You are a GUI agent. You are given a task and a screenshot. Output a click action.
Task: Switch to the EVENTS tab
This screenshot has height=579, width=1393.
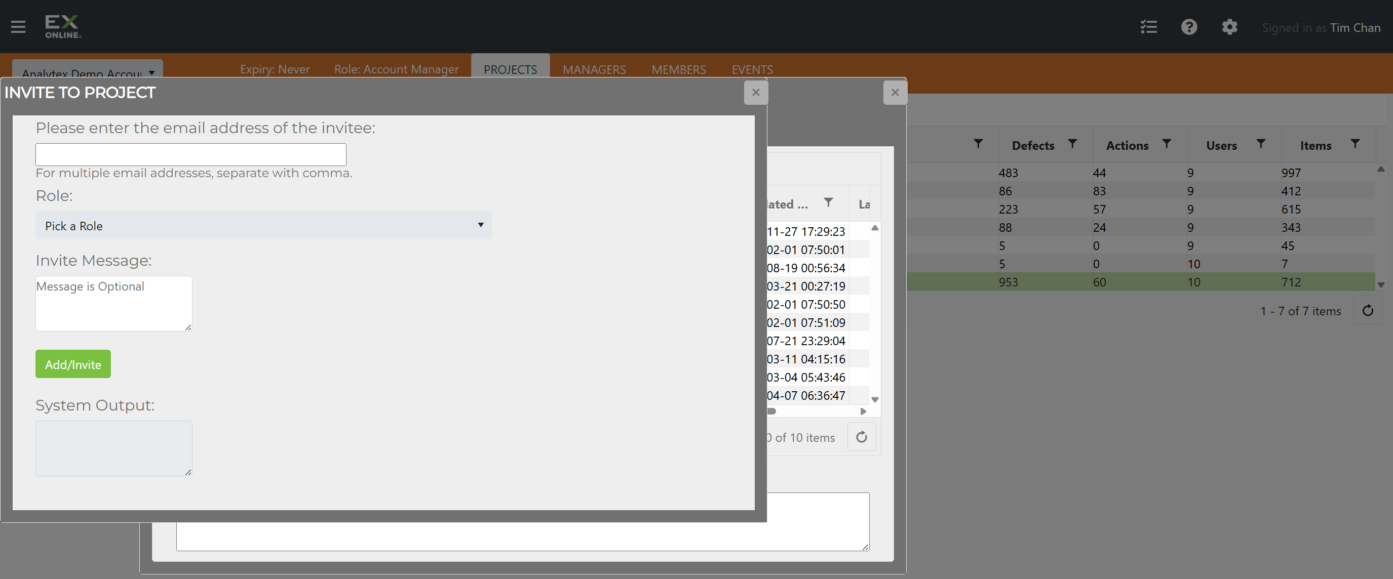[x=752, y=69]
